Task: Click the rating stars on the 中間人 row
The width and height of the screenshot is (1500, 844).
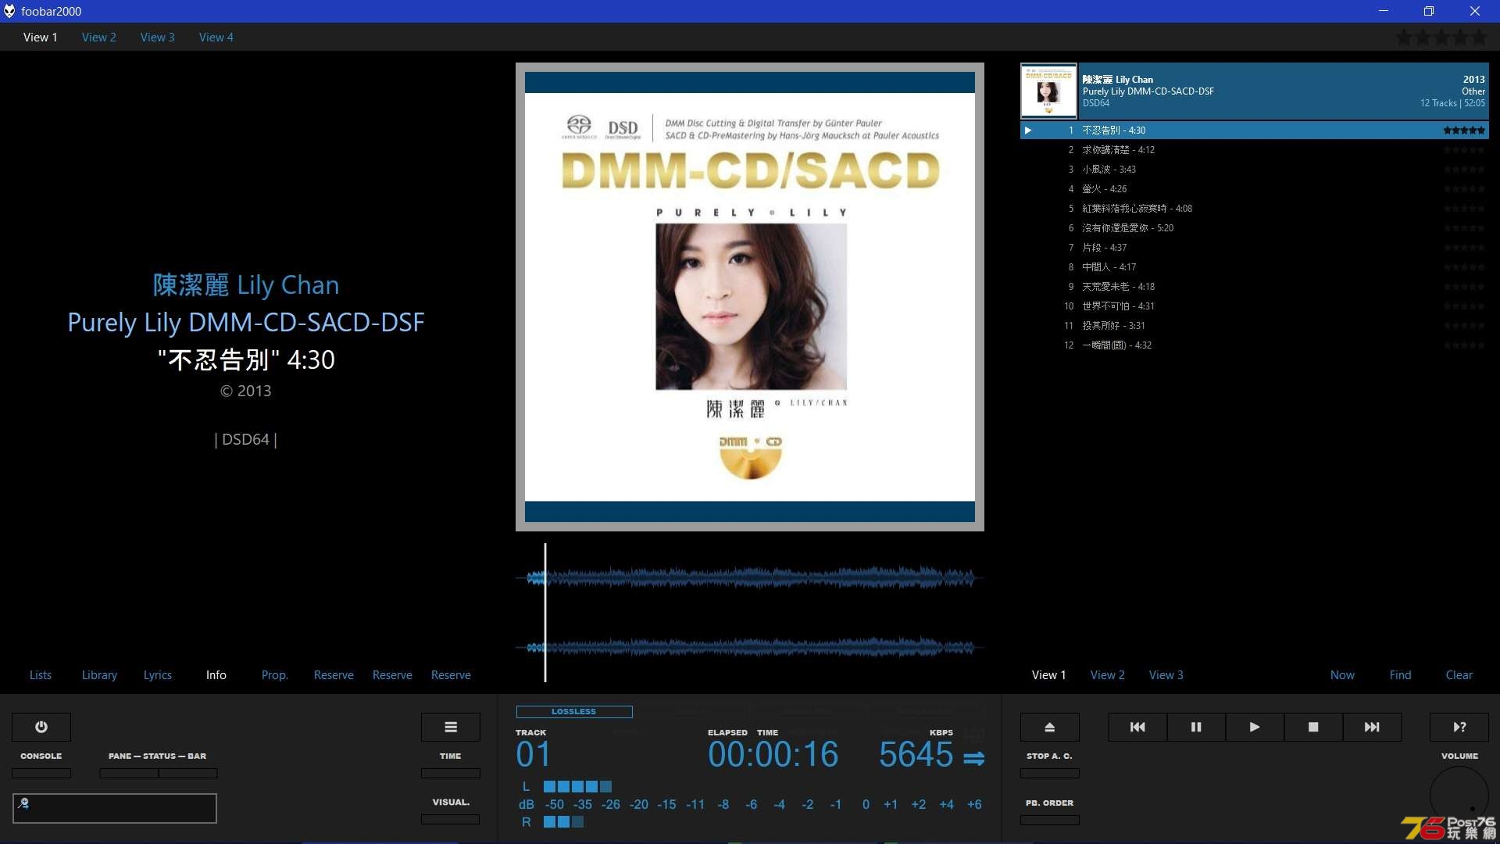Action: [x=1464, y=267]
